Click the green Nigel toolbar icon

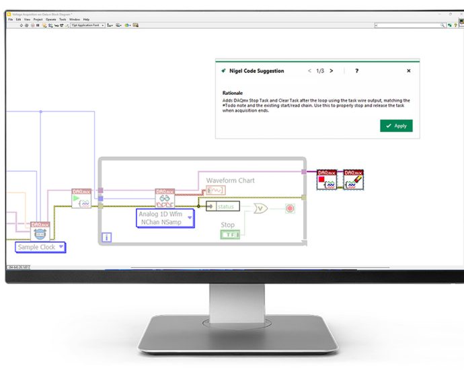[x=449, y=26]
